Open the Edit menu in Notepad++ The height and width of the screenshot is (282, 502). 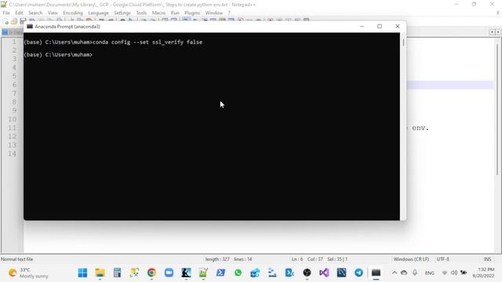point(19,13)
